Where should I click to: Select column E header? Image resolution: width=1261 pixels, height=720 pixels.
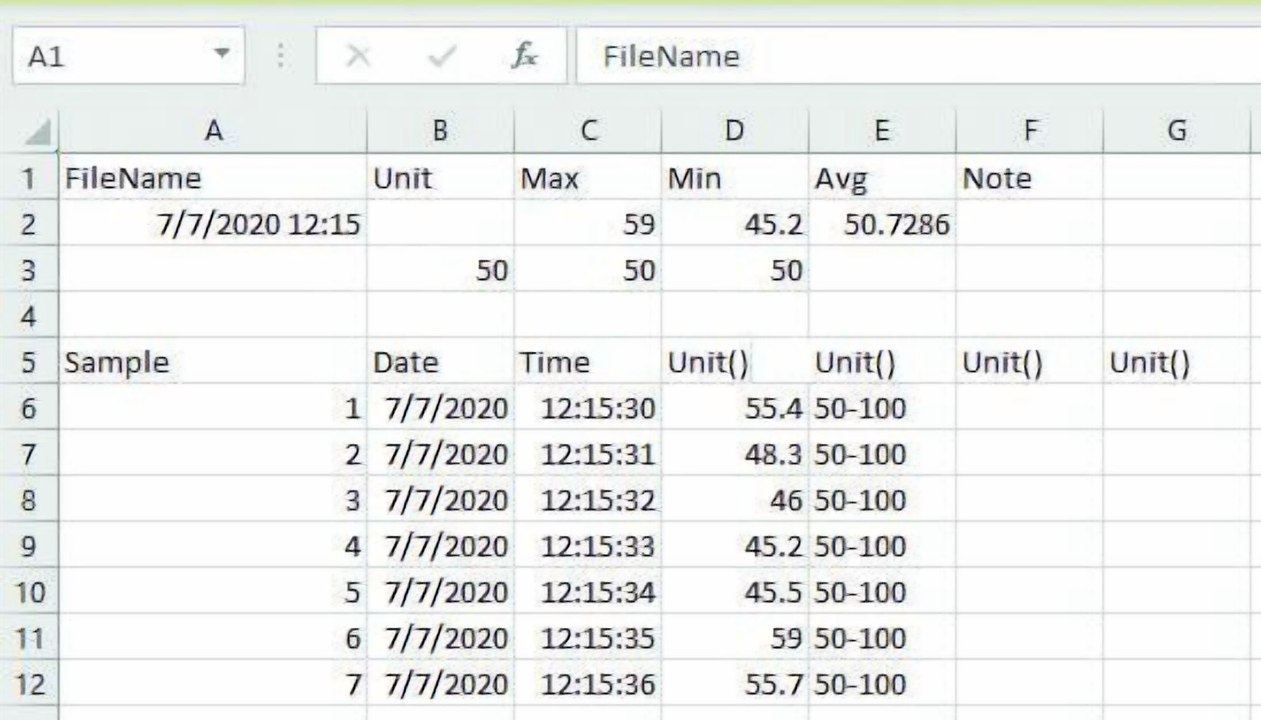(x=882, y=131)
